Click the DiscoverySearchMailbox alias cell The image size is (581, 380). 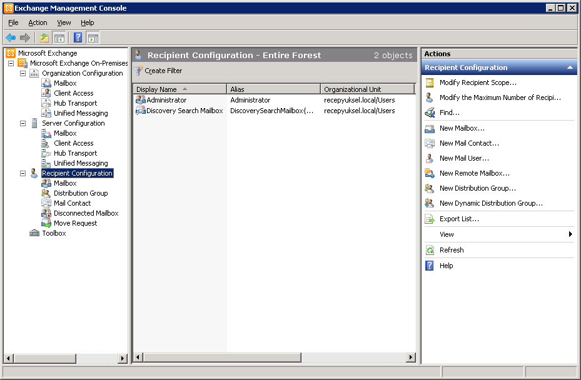[x=271, y=111]
